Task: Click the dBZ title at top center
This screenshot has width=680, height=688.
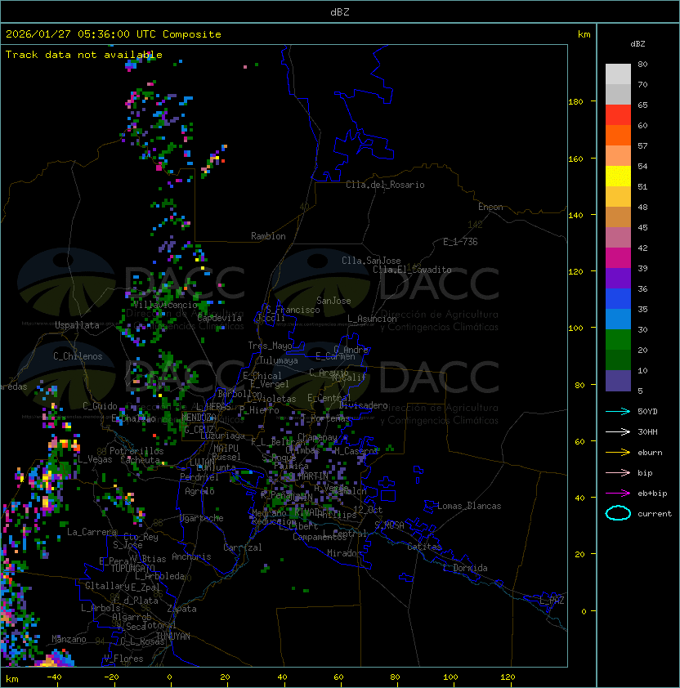Action: click(x=340, y=11)
